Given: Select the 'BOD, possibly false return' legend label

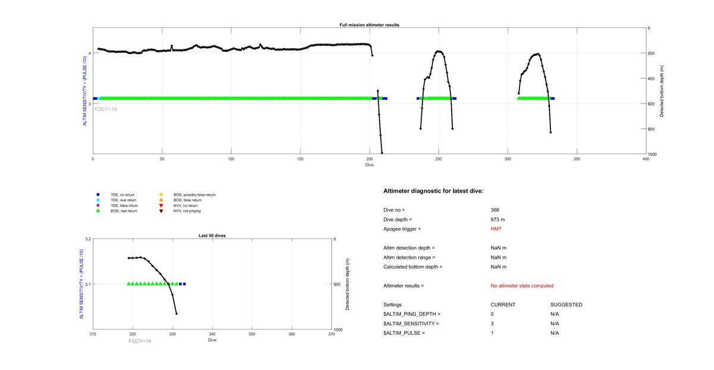Looking at the screenshot, I should click(195, 195).
